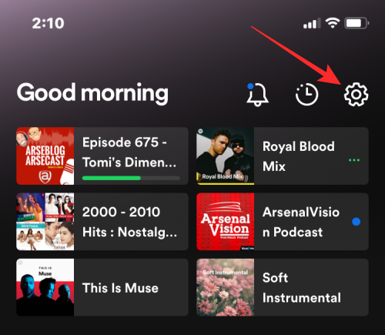Tap the Wi-Fi status icon

pyautogui.click(x=333, y=23)
